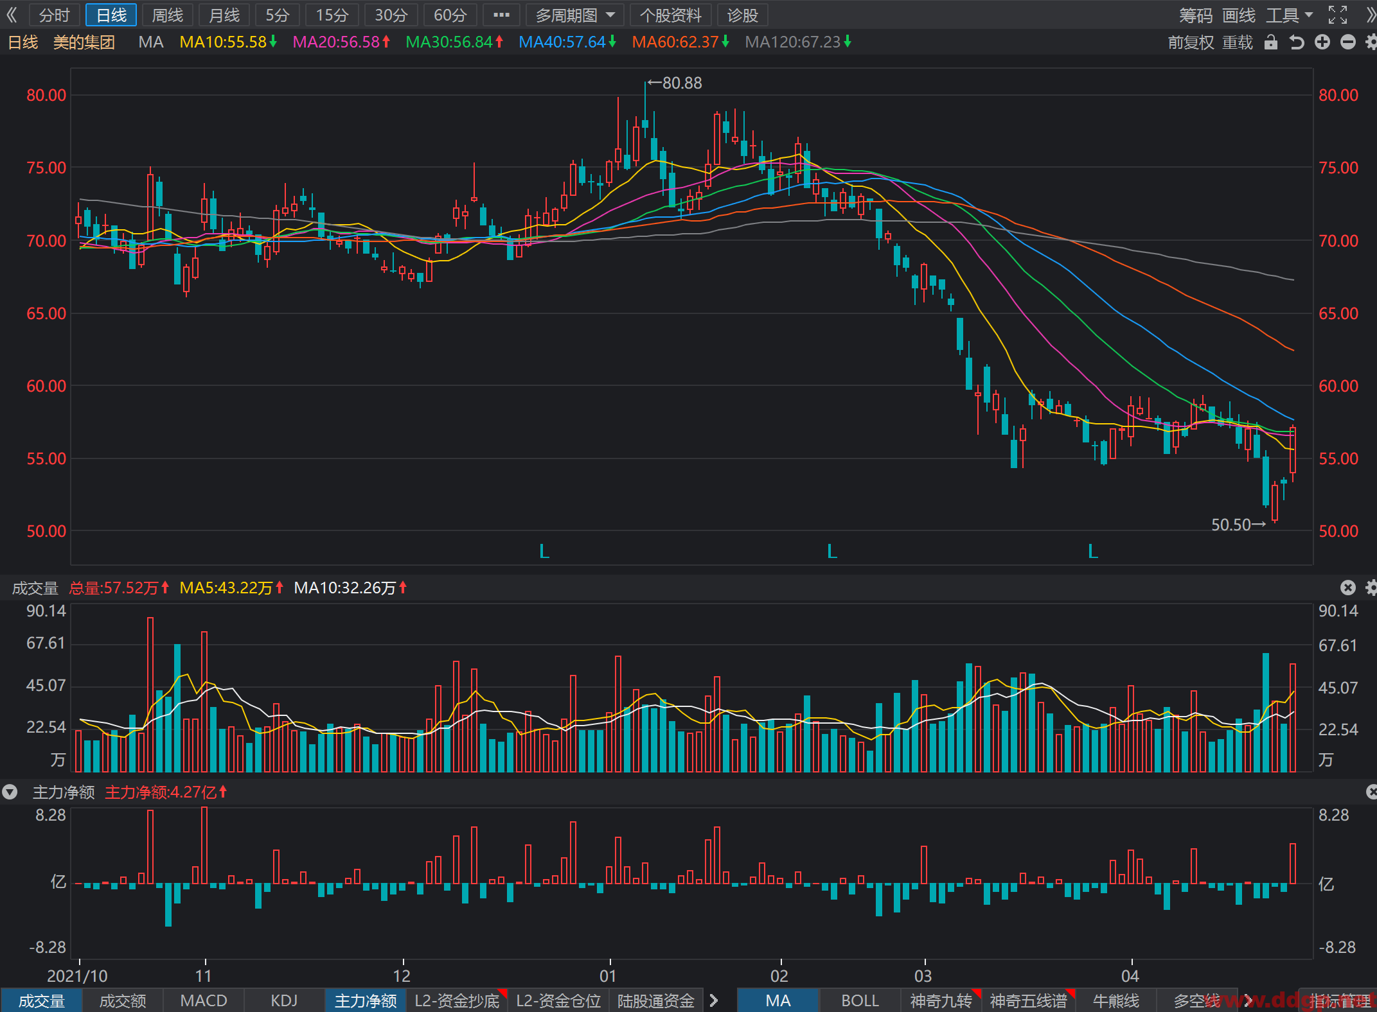The height and width of the screenshot is (1012, 1377).
Task: Open 成交量 panel settings gear
Action: pos(1371,588)
